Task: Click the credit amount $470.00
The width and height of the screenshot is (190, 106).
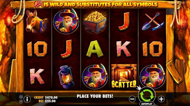Action: click(x=51, y=97)
